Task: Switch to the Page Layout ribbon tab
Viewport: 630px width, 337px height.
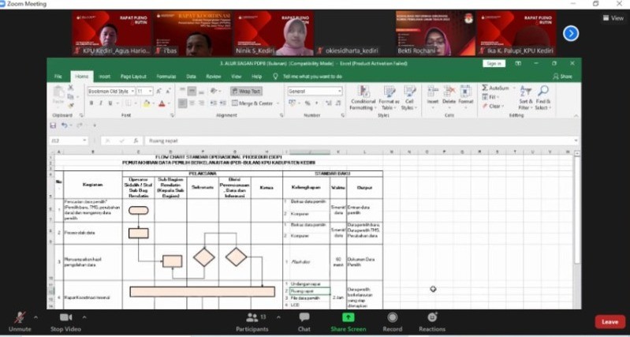Action: pos(132,77)
